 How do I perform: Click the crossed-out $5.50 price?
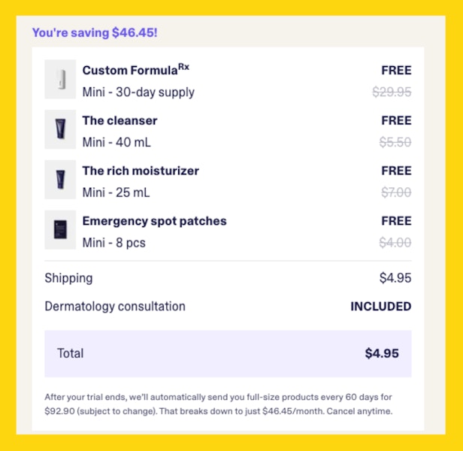pos(395,142)
